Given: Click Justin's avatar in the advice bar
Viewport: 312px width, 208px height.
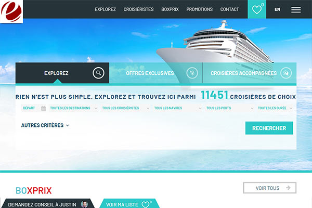Looking at the screenshot, I should (84, 204).
